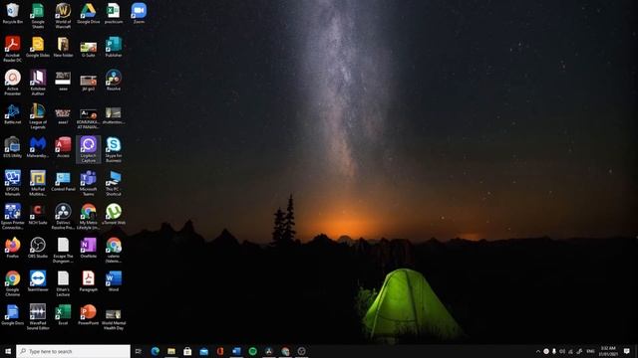Select the Active Presenter shortcut
The image size is (638, 358).
tap(13, 83)
